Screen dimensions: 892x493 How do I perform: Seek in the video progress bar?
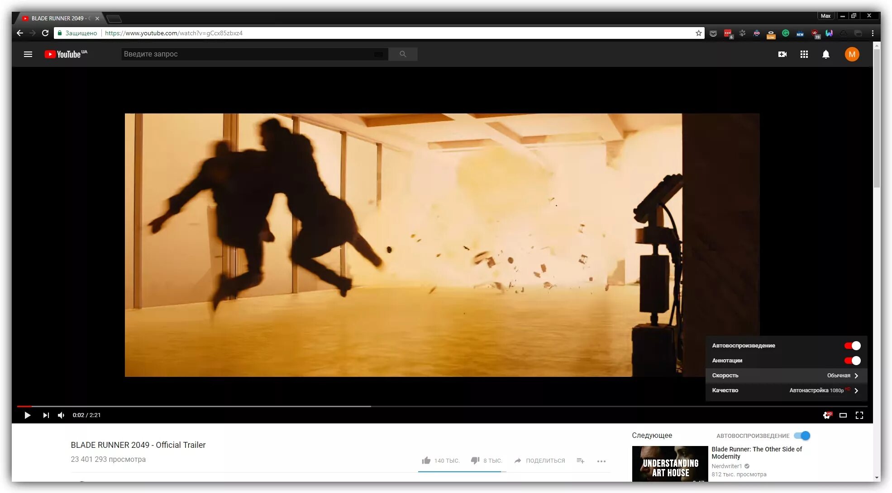point(442,406)
